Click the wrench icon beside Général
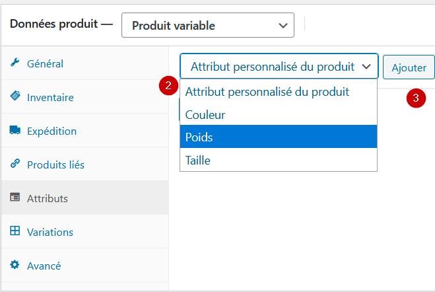Viewport: 435px width, 292px height. coord(15,63)
